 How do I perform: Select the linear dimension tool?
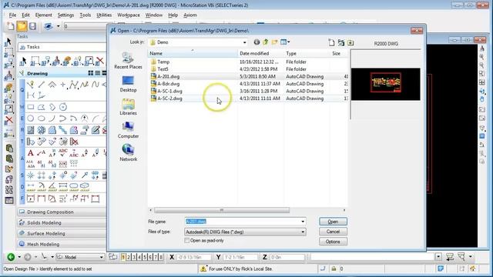[x=31, y=187]
